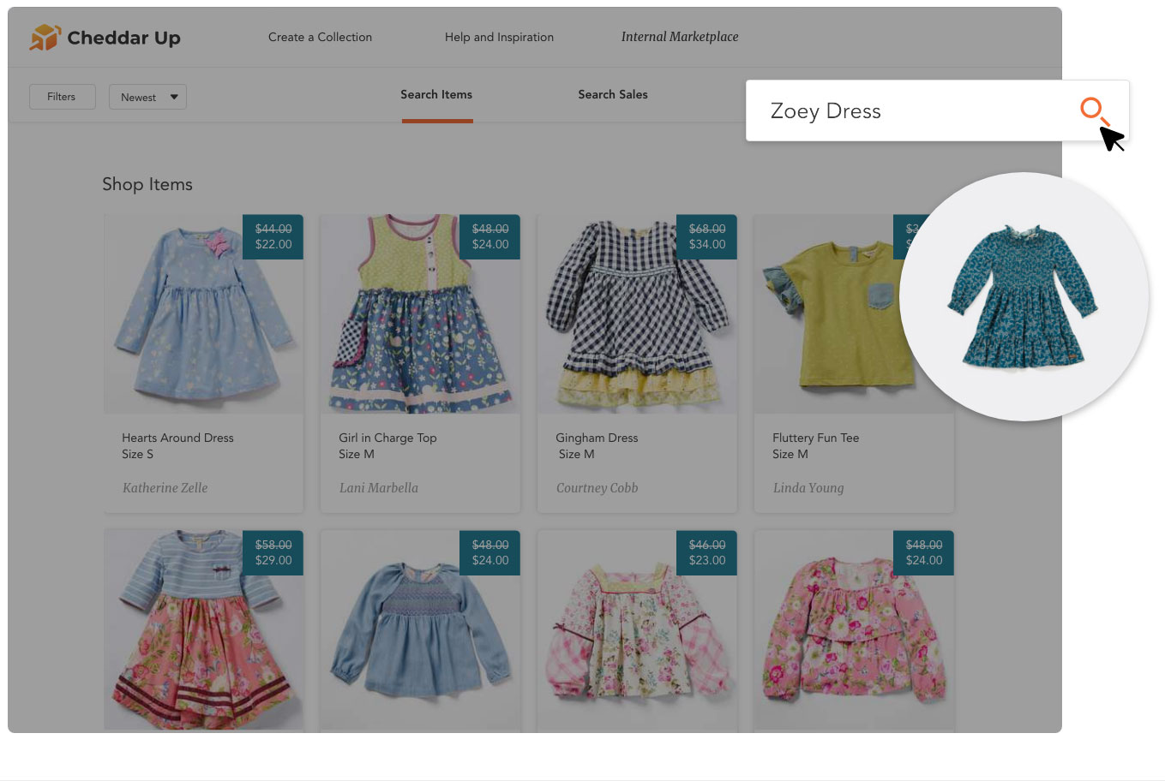Click seller name Katherine Zelle
Viewport: 1165px width, 781px height.
(165, 488)
